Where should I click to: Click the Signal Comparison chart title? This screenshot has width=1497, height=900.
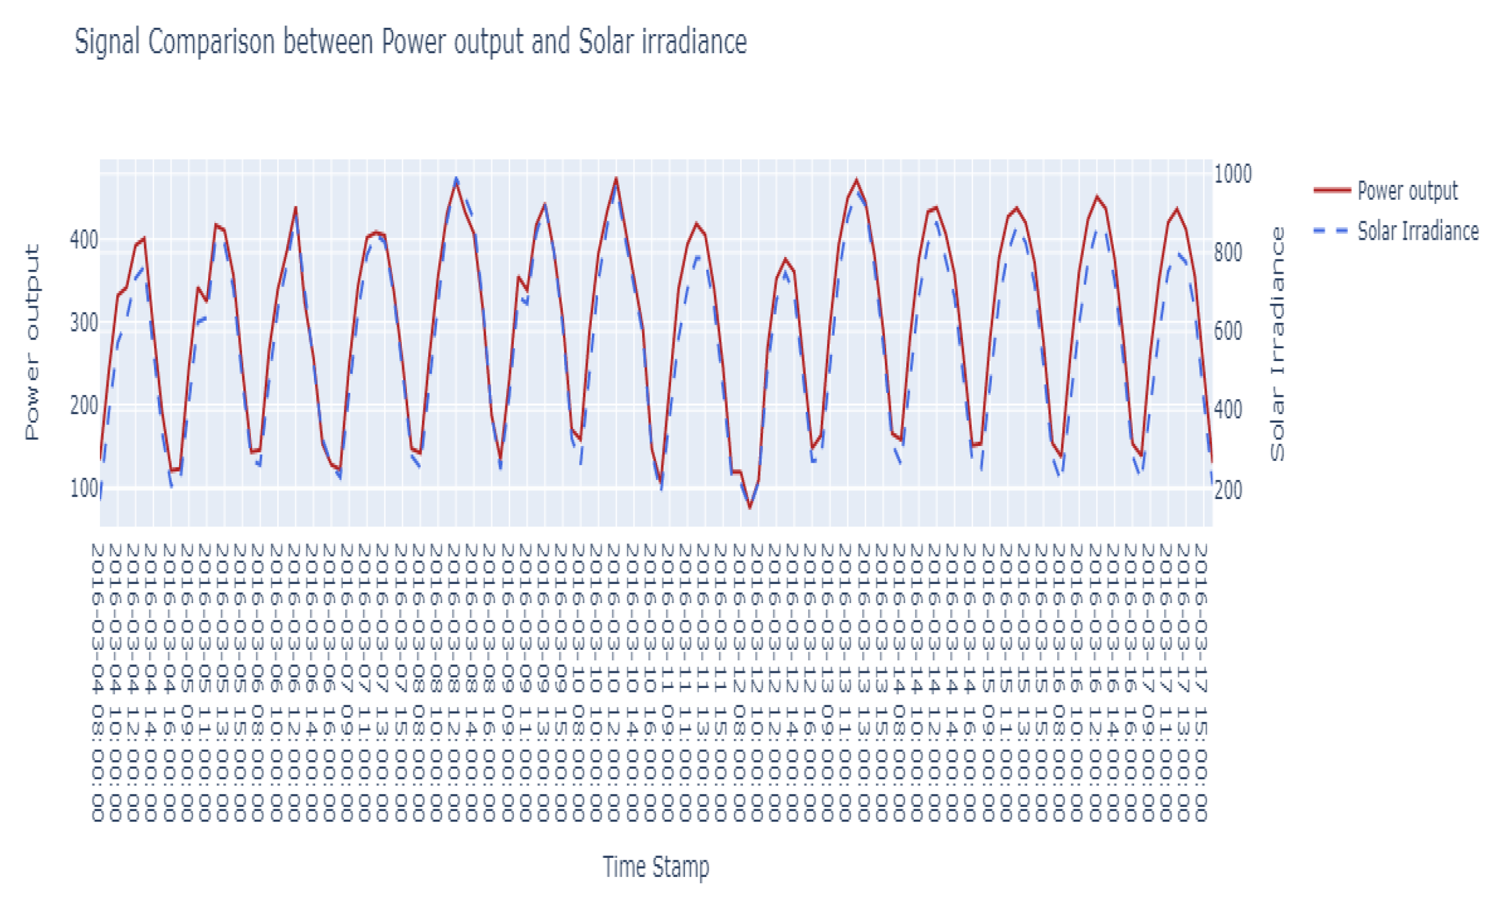coord(410,42)
